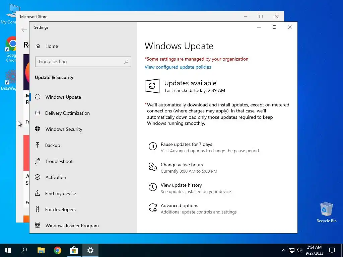Click back arrow in Microsoft Store window
343x257 pixels.
tap(24, 30)
